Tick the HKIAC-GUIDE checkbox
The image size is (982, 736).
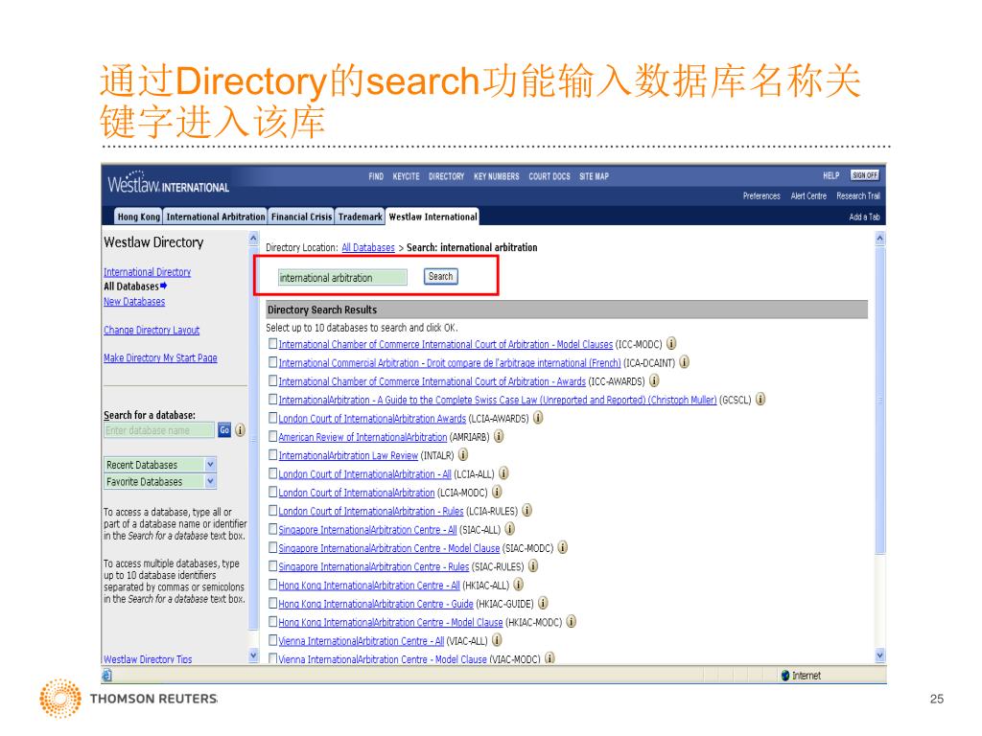pos(272,603)
